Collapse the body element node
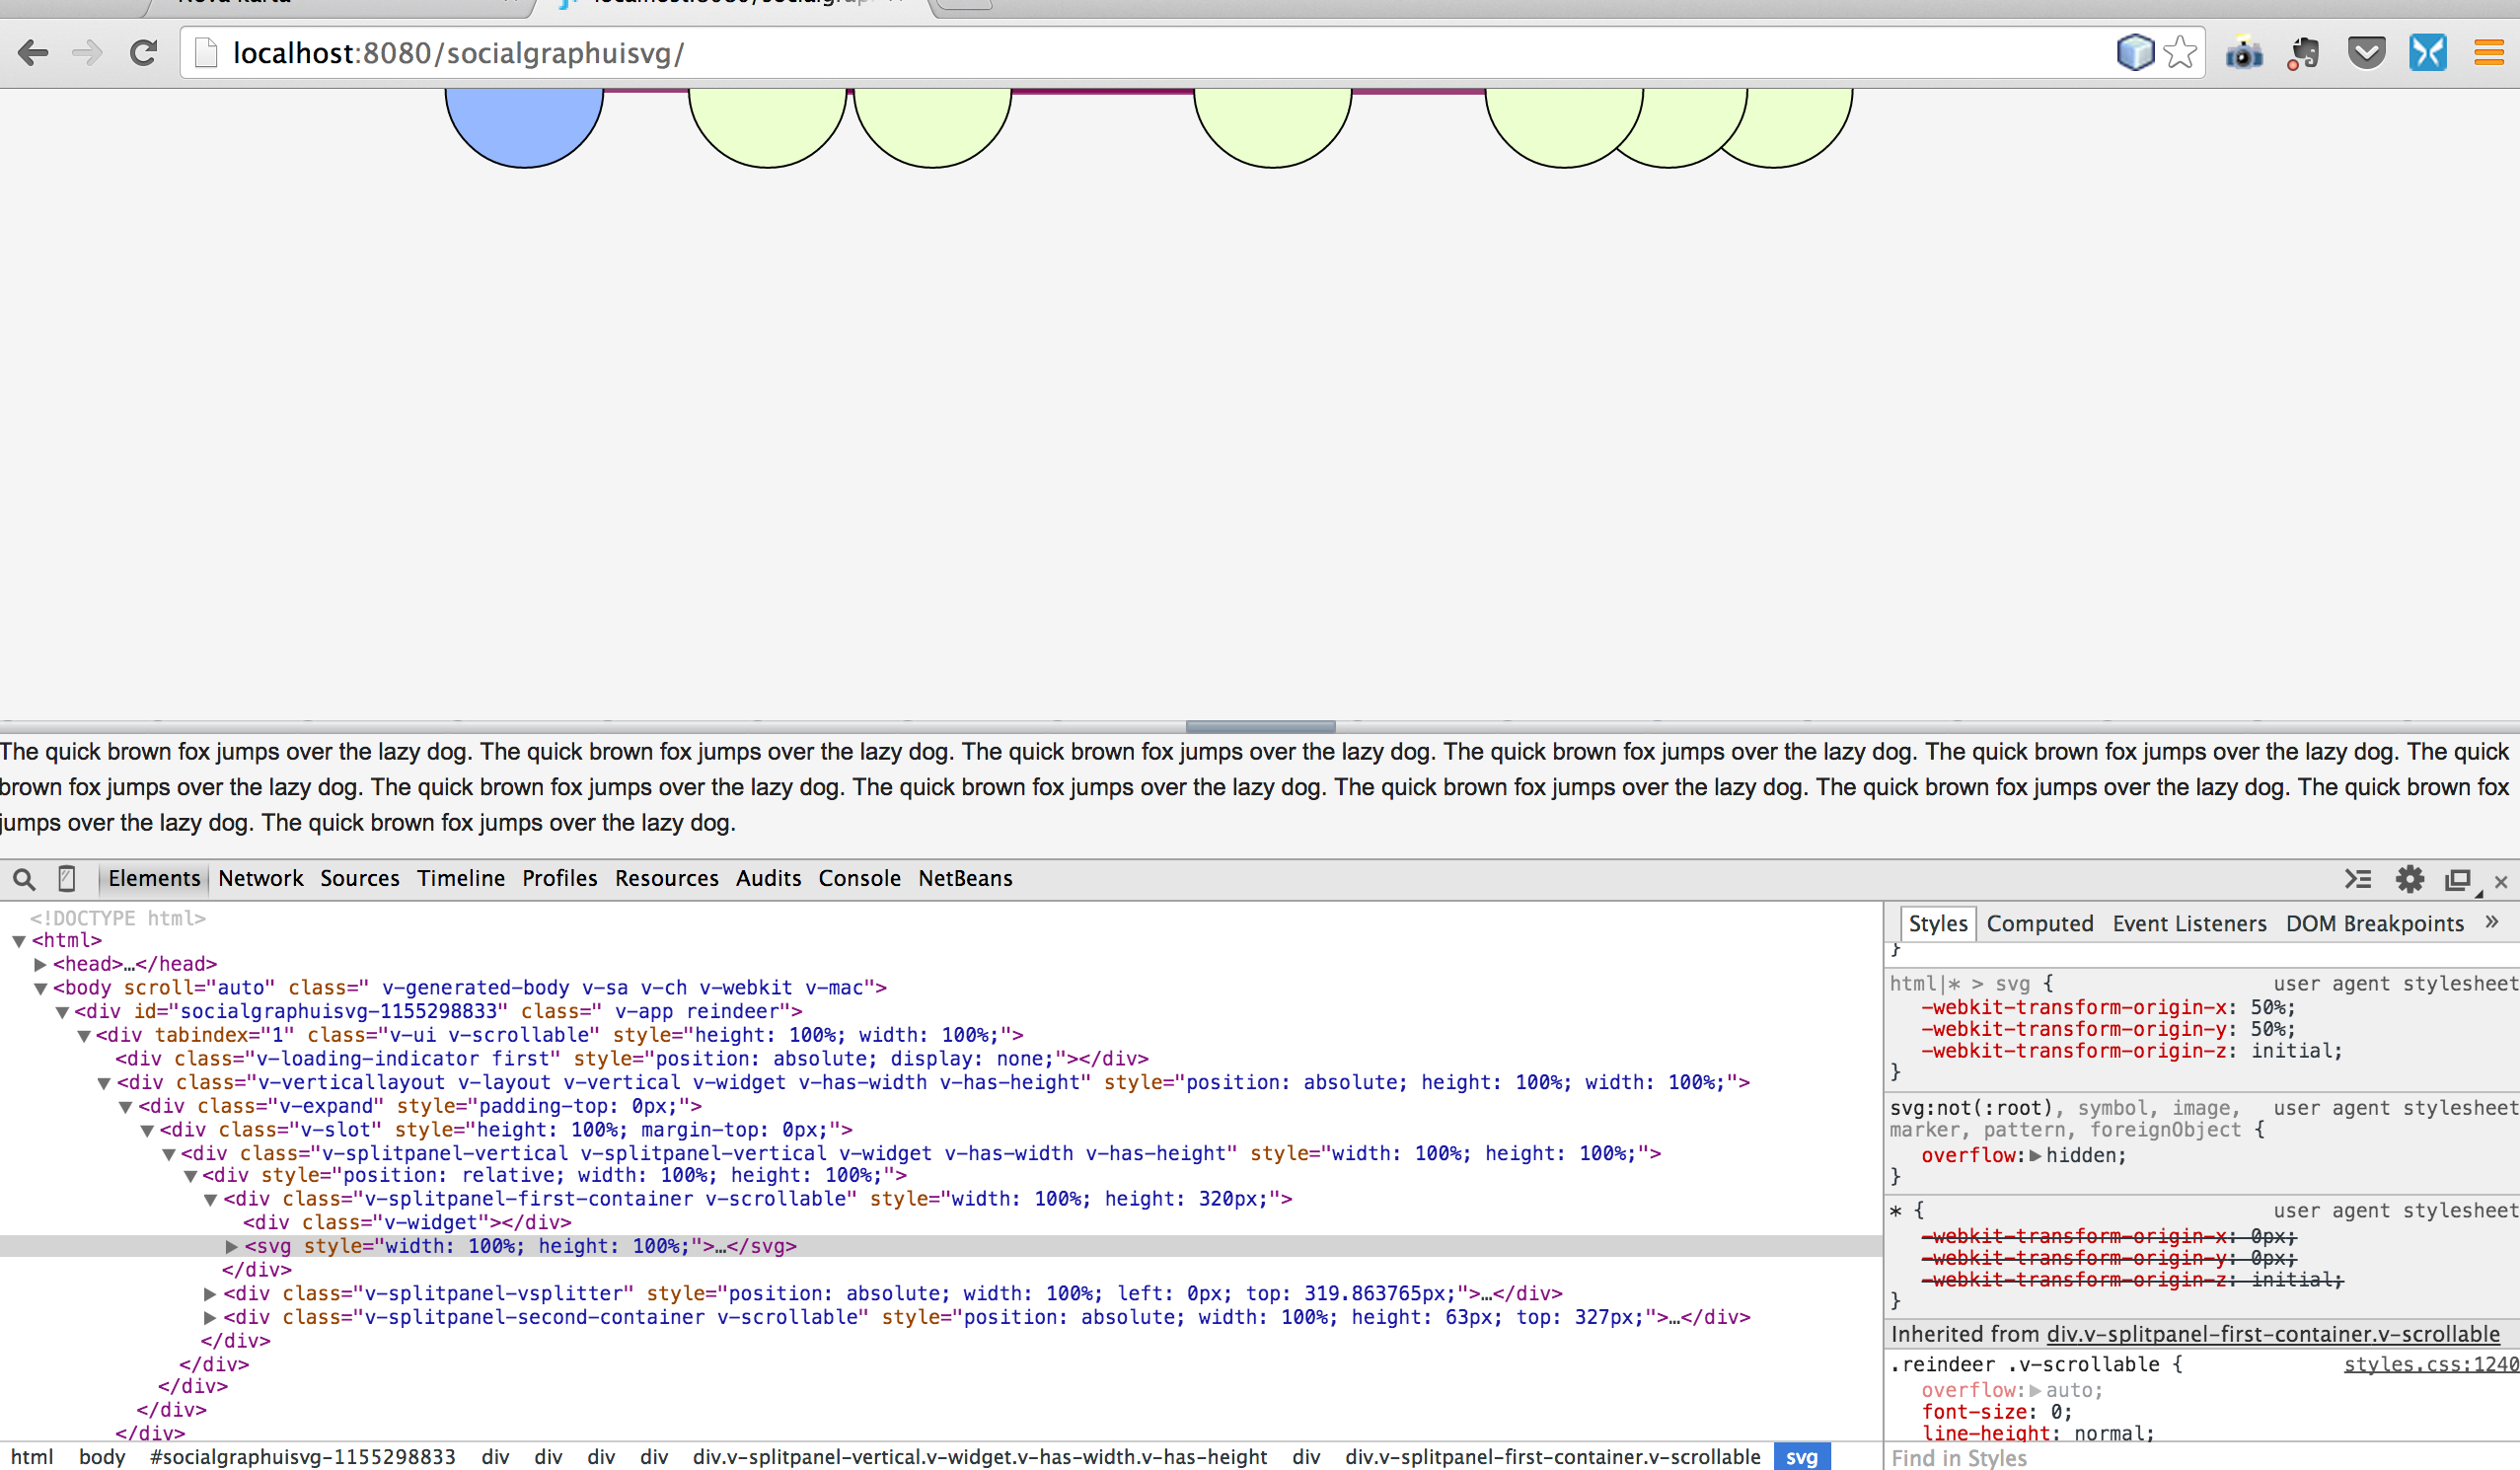Viewport: 2520px width, 1470px height. 41,988
